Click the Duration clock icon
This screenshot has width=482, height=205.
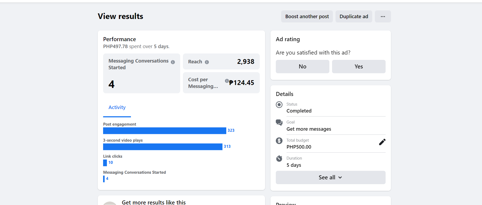279,158
